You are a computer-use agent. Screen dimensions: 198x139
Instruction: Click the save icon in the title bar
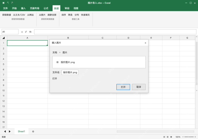(3, 3)
